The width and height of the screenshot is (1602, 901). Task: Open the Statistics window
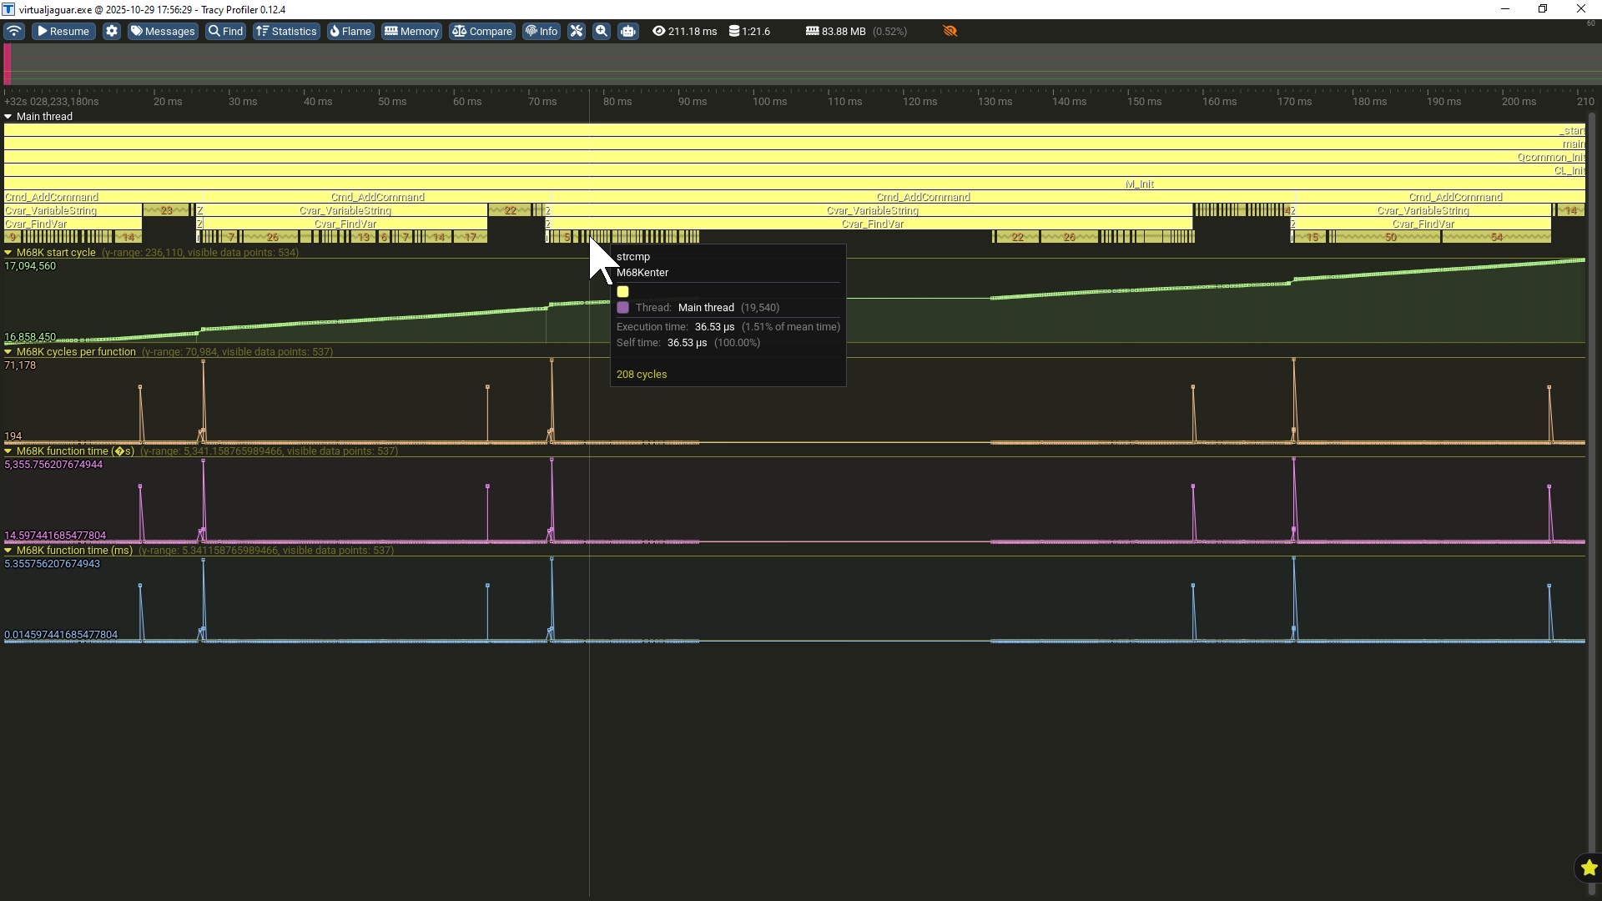click(x=286, y=31)
